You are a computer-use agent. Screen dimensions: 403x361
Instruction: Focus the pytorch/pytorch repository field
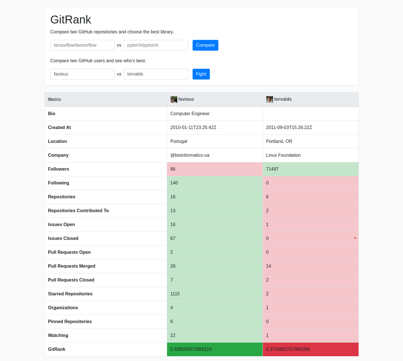156,45
